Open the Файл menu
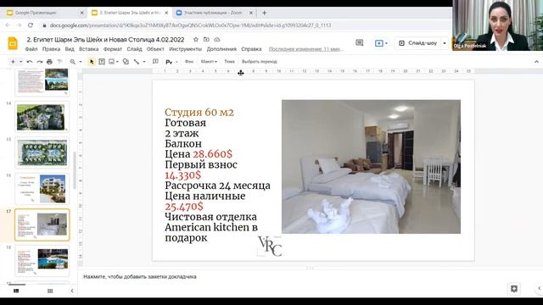Viewport: 543px width, 305px height. coord(31,49)
